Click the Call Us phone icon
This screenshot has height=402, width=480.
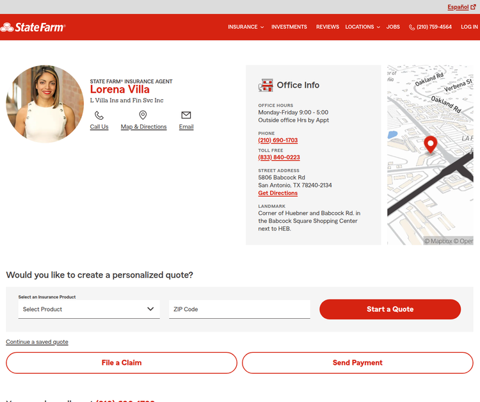[x=99, y=115]
